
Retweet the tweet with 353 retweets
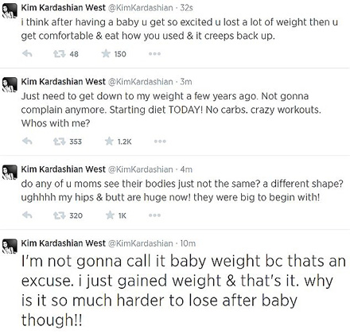60,142
